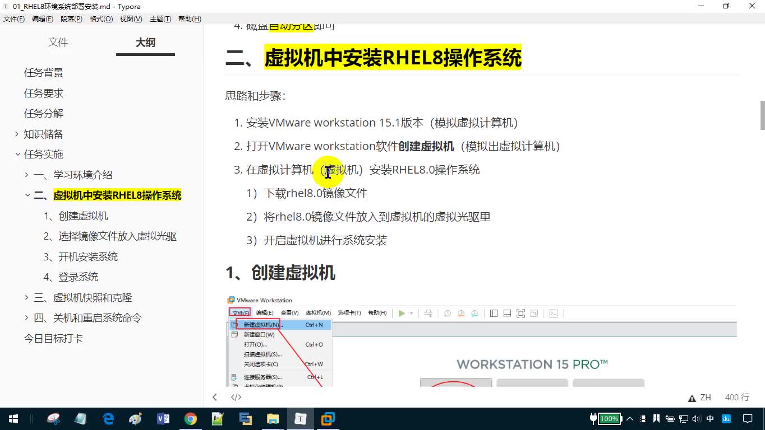The height and width of the screenshot is (430, 765).
Task: Open the 主题(T) menu
Action: [160, 19]
